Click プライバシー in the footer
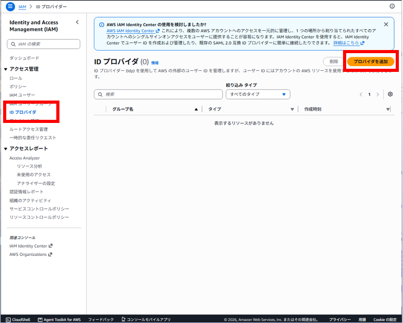The image size is (403, 323). [x=340, y=320]
